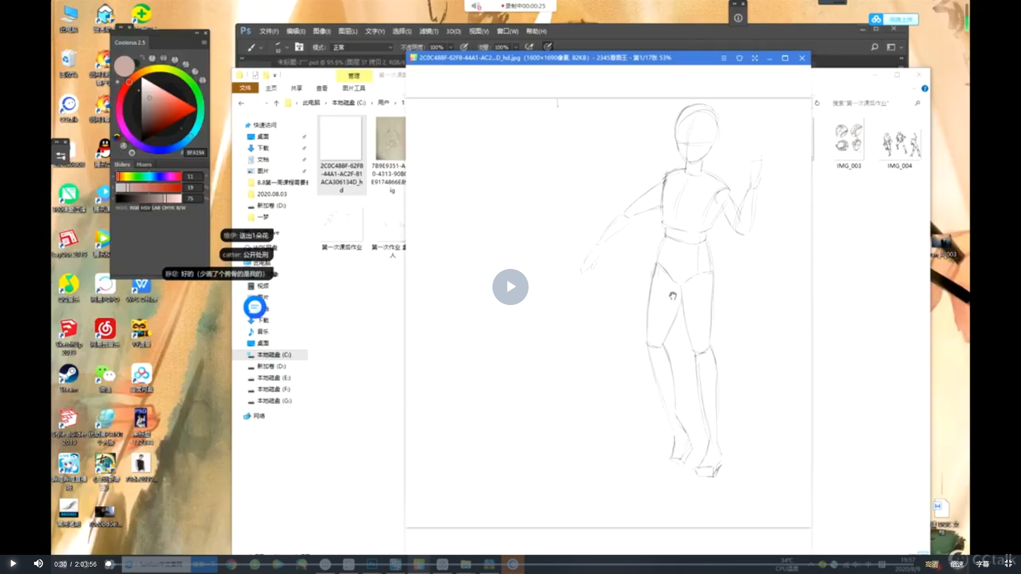The image size is (1021, 574).
Task: Click the hex color field BFA19A
Action: pyautogui.click(x=195, y=153)
